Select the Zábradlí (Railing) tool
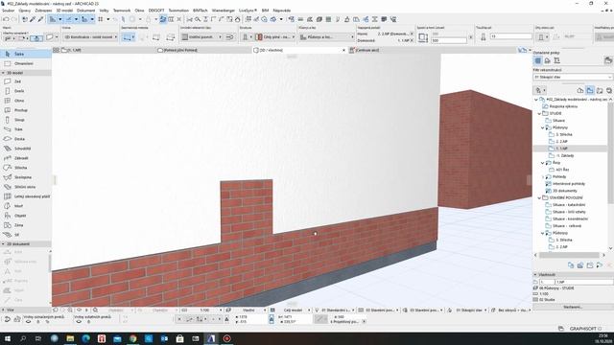 pos(26,158)
